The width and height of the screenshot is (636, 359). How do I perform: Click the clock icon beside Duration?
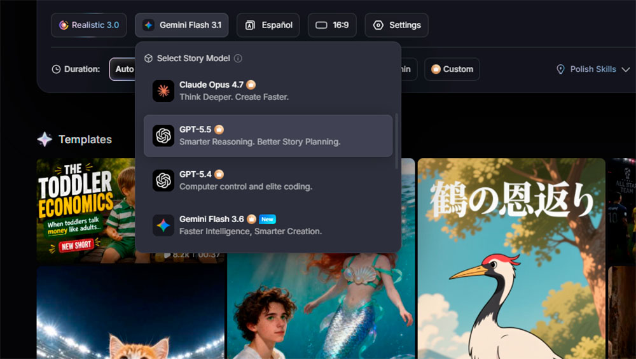click(56, 69)
